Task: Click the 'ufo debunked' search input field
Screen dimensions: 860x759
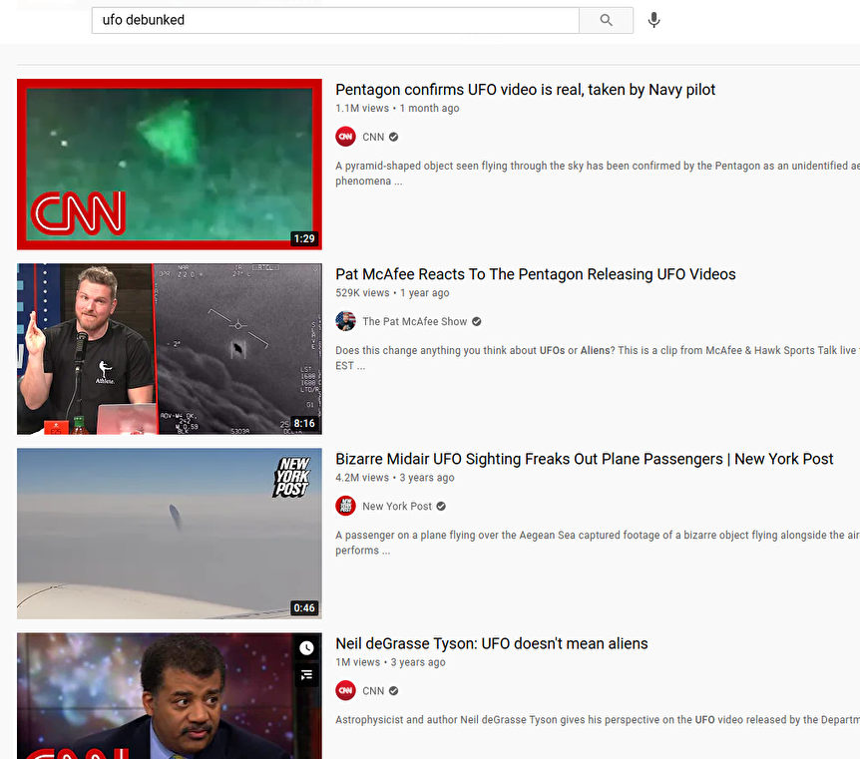Action: pyautogui.click(x=334, y=20)
